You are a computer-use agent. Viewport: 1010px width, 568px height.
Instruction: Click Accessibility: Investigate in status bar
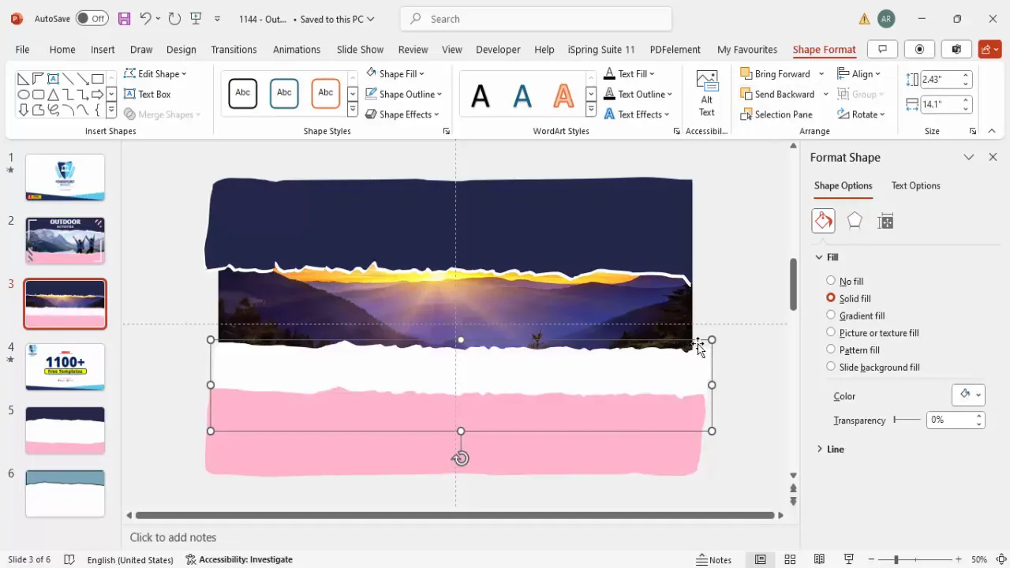tap(239, 559)
